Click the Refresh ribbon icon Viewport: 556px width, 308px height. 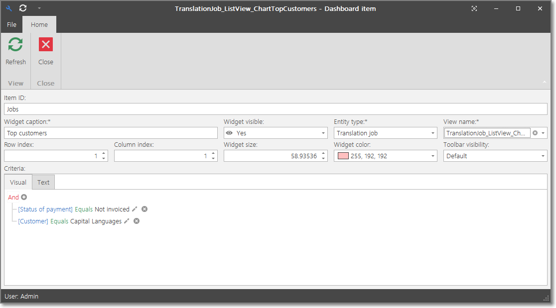click(15, 45)
